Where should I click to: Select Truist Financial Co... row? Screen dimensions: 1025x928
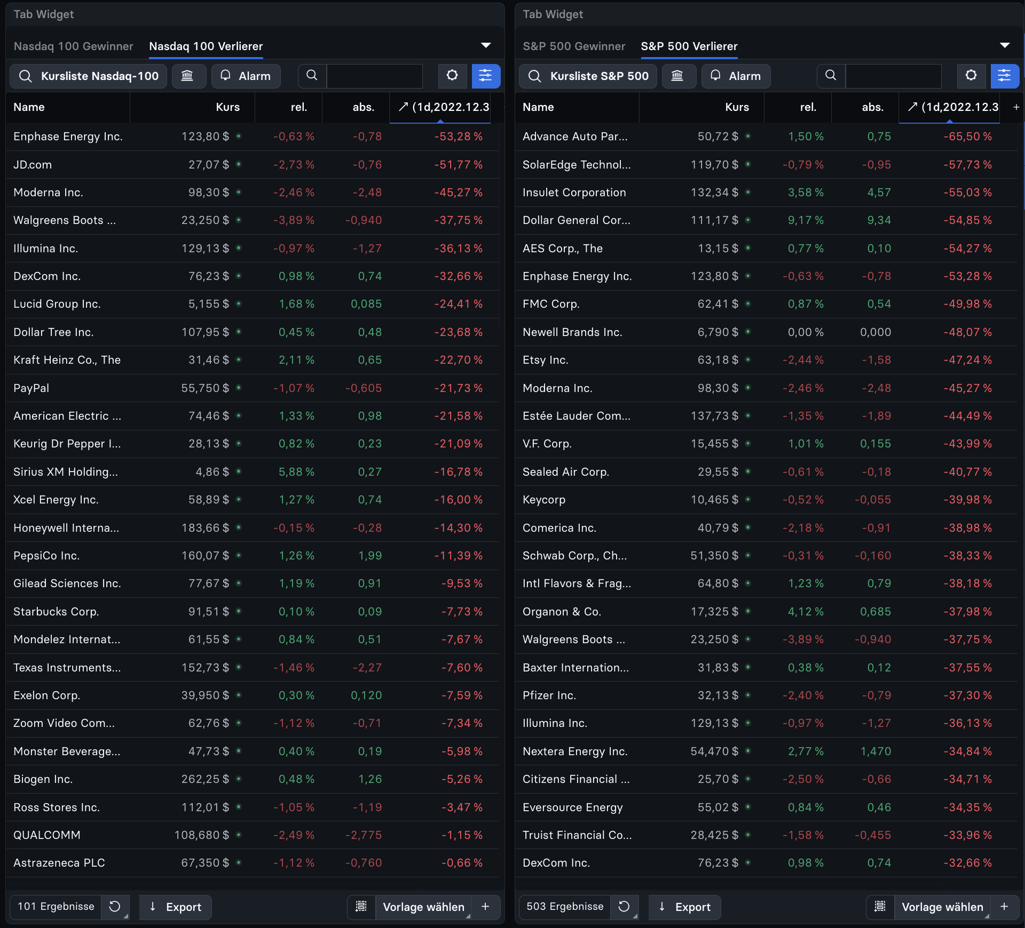(766, 835)
